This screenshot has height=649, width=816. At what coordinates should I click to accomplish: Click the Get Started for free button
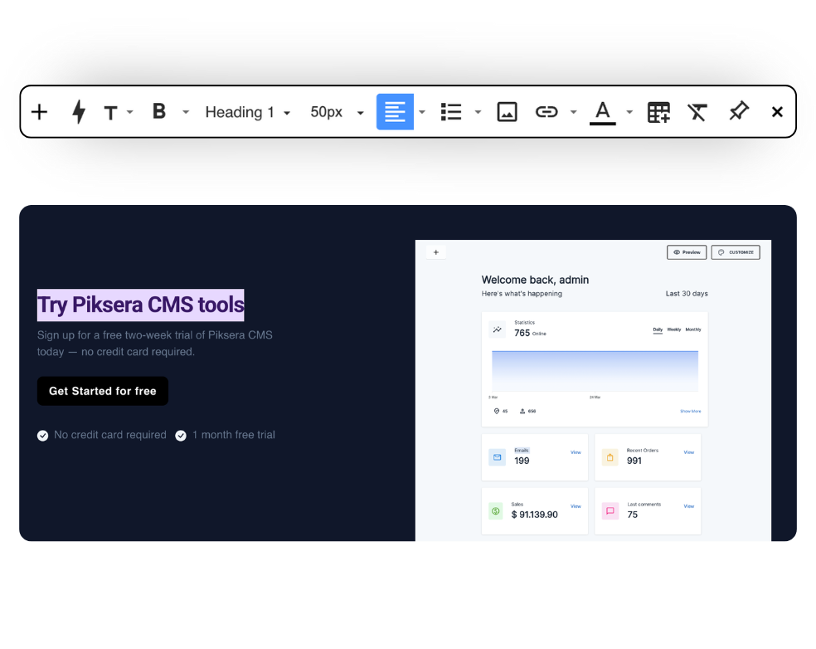(103, 391)
